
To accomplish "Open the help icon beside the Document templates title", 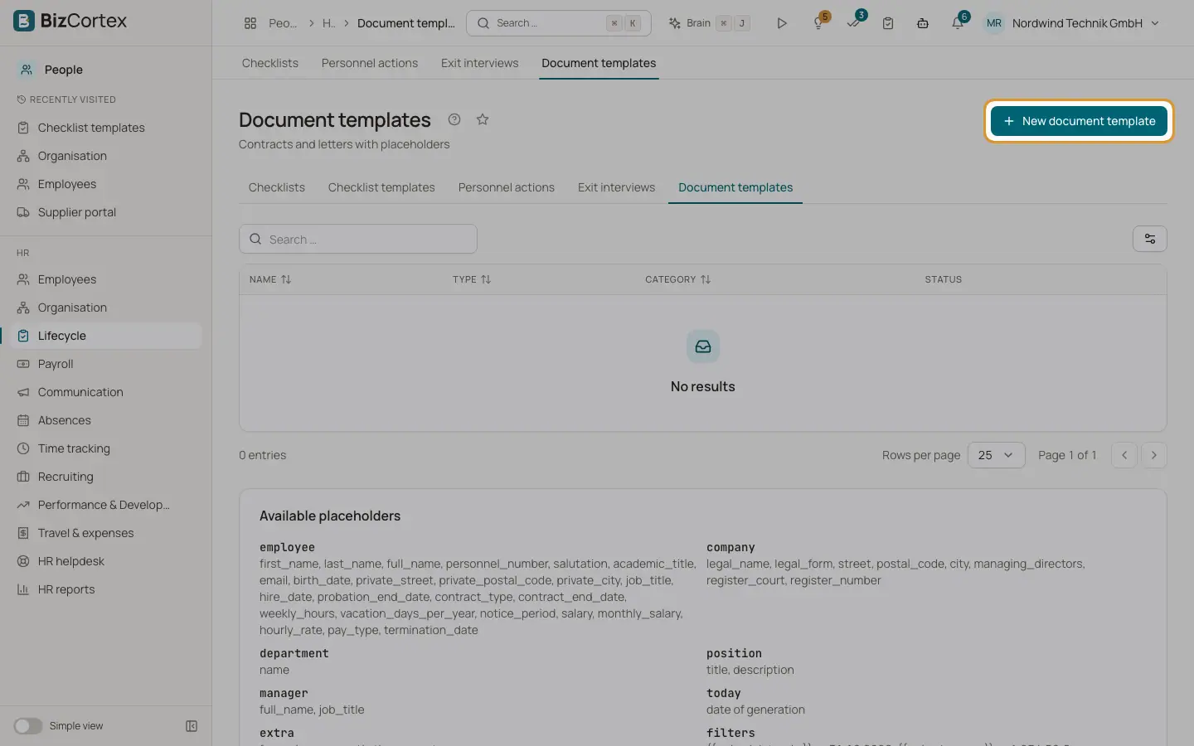I will 454,119.
